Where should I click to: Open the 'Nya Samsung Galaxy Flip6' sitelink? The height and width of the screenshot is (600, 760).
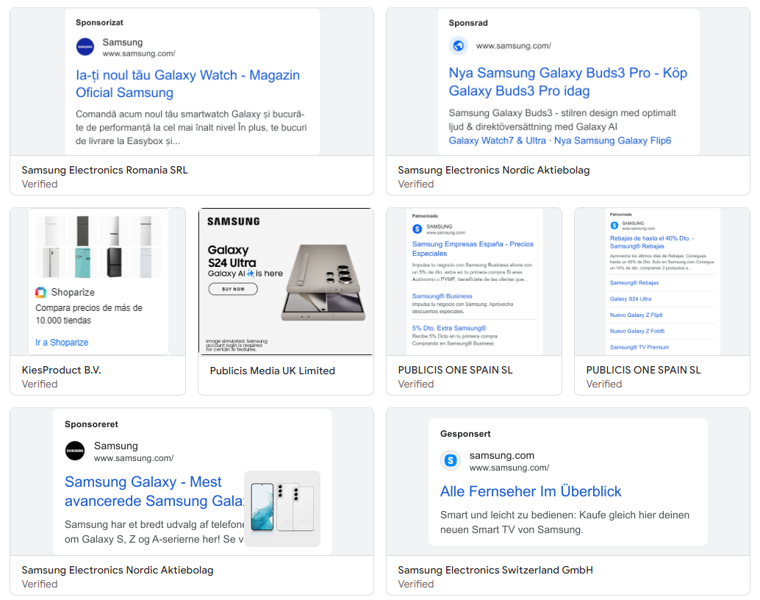613,140
